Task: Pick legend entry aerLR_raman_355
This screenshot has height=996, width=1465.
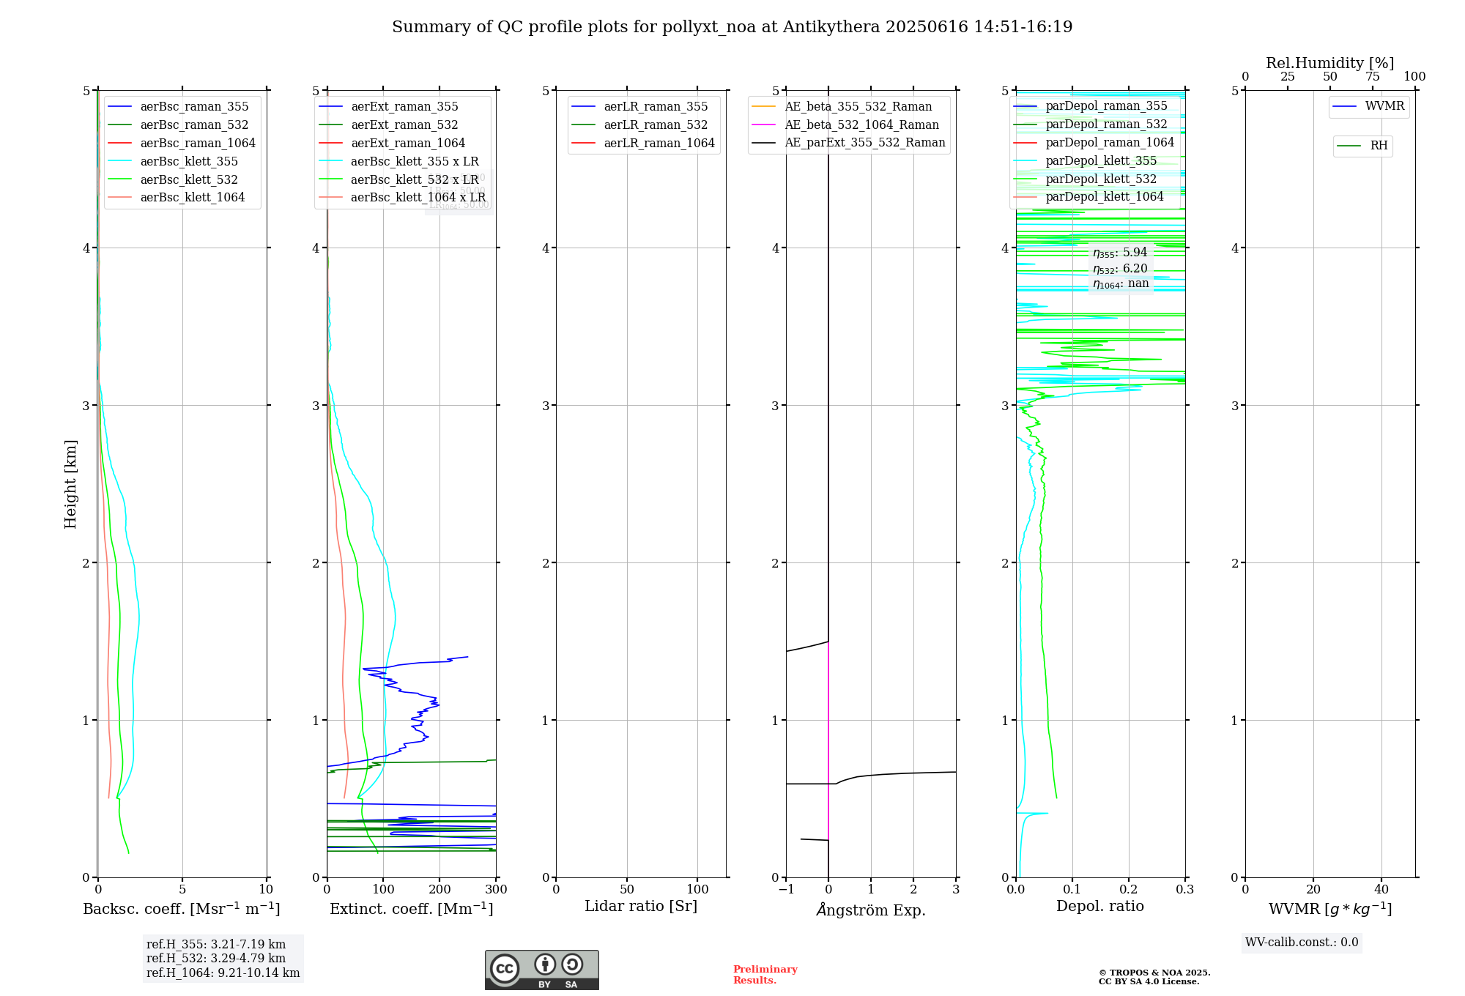Action: point(640,107)
